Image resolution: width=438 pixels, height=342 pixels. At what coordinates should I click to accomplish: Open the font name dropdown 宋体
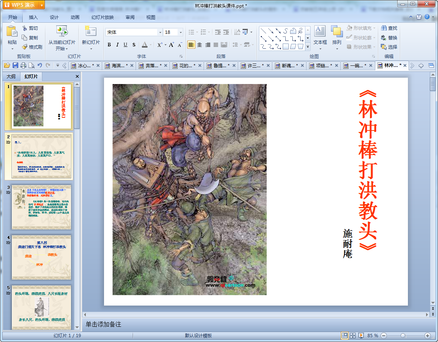pos(160,32)
